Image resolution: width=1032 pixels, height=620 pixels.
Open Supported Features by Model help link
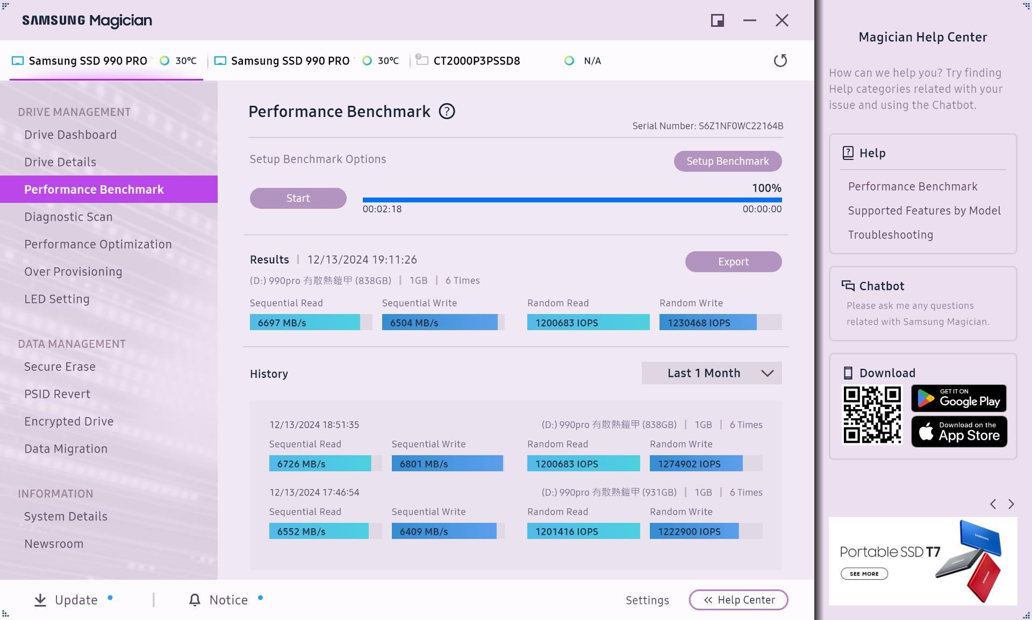924,211
